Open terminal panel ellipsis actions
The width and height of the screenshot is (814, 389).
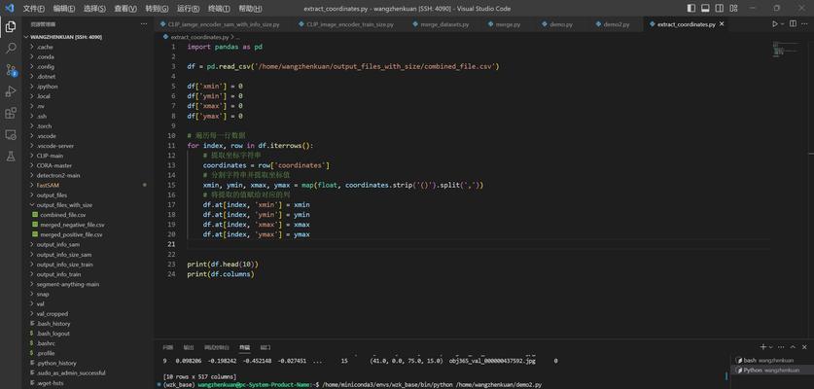pyautogui.click(x=782, y=347)
